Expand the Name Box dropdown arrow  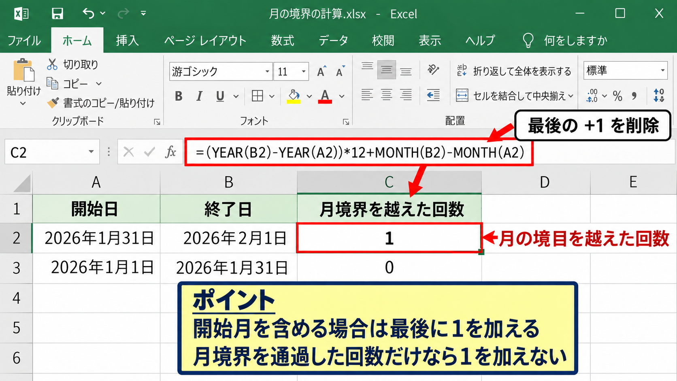[91, 152]
